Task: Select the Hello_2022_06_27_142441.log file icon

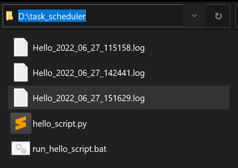Action: pyautogui.click(x=21, y=73)
